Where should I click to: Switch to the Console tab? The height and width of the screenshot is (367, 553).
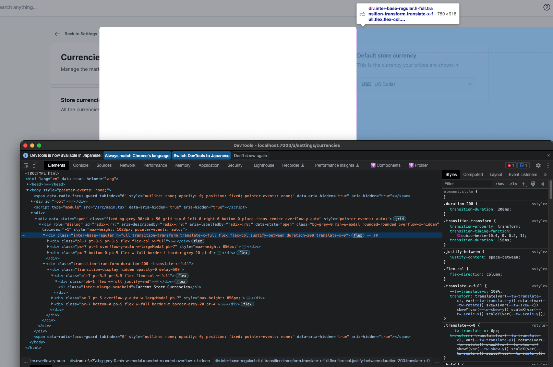pyautogui.click(x=81, y=165)
